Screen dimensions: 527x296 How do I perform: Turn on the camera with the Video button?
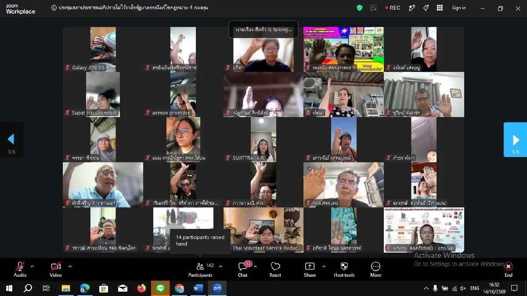pos(56,269)
